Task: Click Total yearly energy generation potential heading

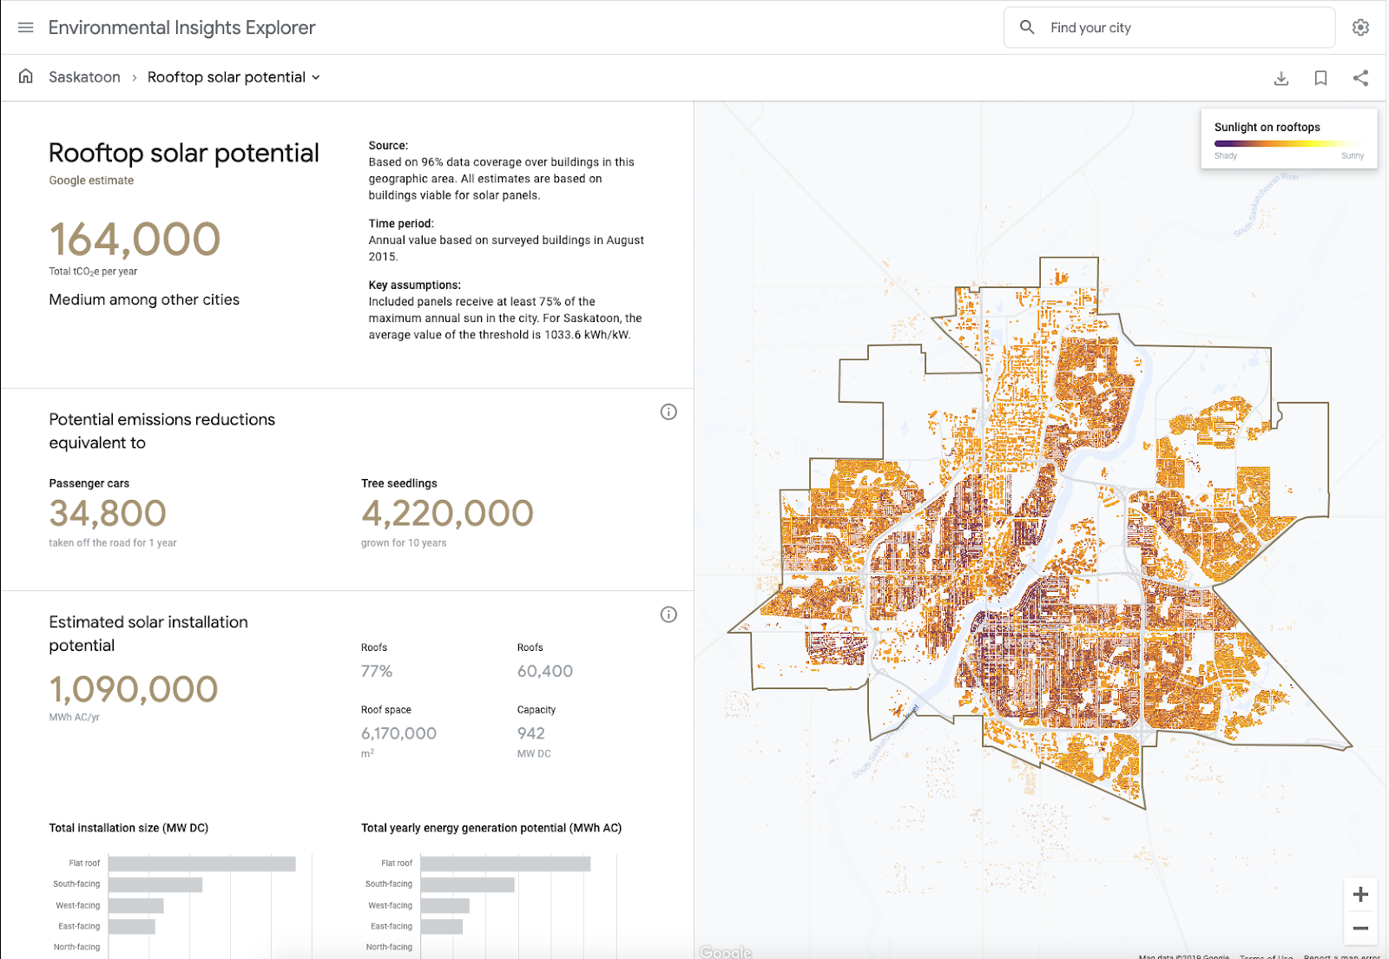Action: [491, 828]
